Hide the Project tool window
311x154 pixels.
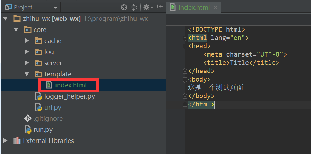159,7
